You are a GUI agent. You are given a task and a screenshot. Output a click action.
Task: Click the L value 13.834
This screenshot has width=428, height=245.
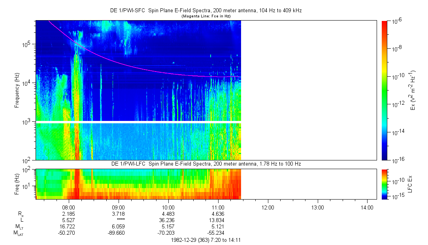pos(218,220)
